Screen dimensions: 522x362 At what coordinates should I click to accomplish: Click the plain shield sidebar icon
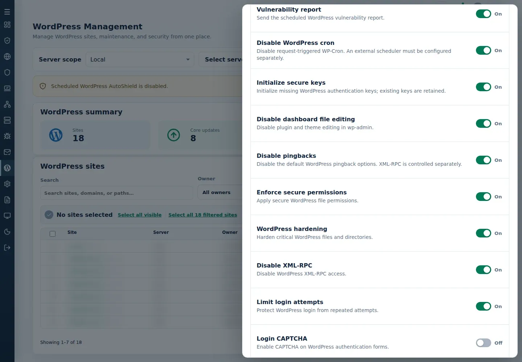pos(7,72)
